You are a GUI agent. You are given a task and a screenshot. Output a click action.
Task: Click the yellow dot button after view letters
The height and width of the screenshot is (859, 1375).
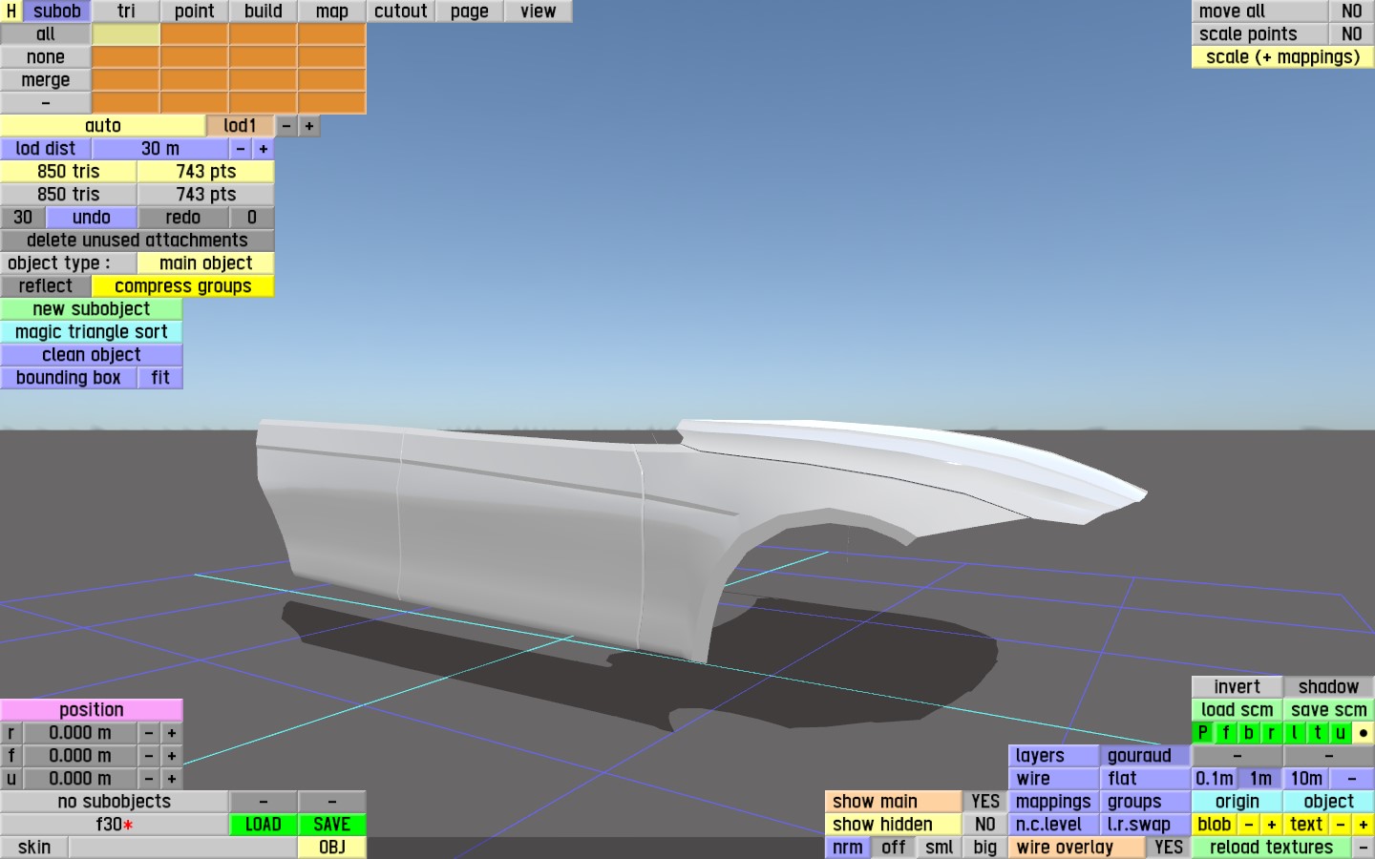point(1363,733)
